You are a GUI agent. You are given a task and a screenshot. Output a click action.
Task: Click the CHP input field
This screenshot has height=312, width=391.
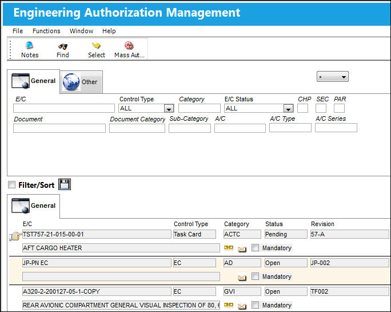302,108
